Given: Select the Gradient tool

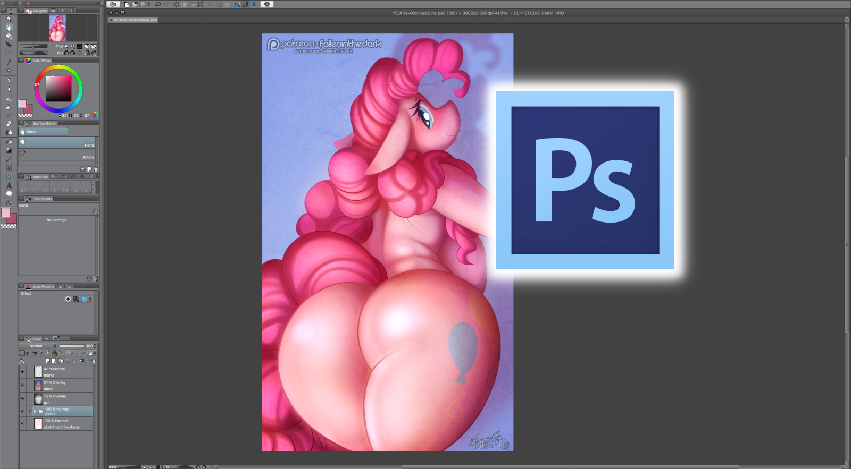Looking at the screenshot, I should (x=9, y=150).
